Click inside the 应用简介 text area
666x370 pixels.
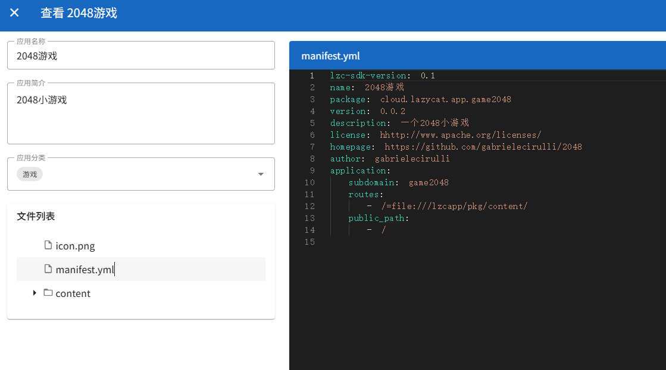[141, 113]
